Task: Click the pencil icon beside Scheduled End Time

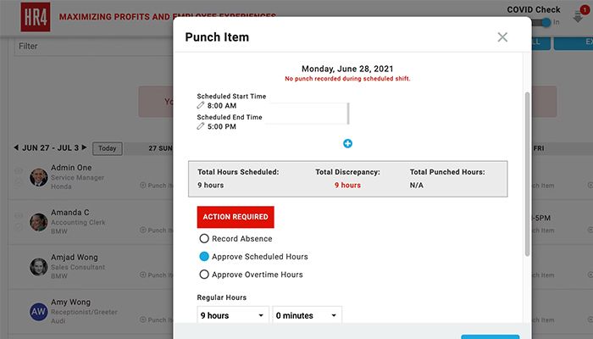Action: click(x=201, y=127)
